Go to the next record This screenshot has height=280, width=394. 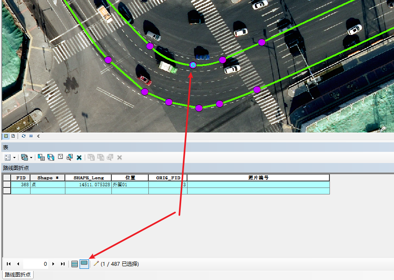click(x=53, y=264)
